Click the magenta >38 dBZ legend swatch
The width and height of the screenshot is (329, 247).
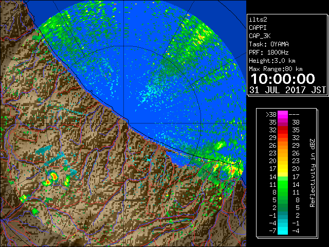click(x=283, y=114)
